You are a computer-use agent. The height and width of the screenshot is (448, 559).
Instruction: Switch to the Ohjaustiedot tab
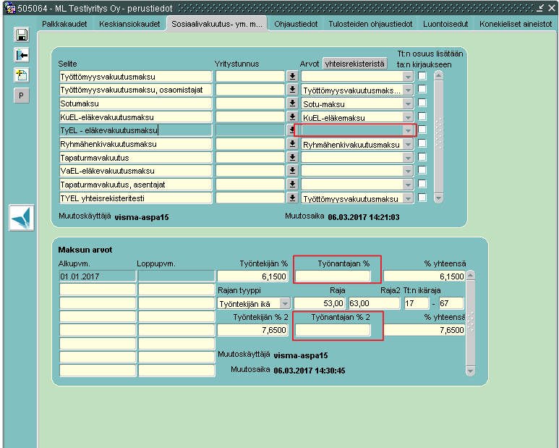296,24
